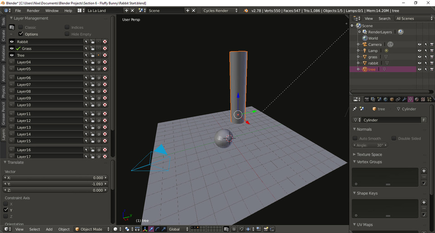
Task: Toggle the pin icon in properties
Action: click(x=355, y=109)
